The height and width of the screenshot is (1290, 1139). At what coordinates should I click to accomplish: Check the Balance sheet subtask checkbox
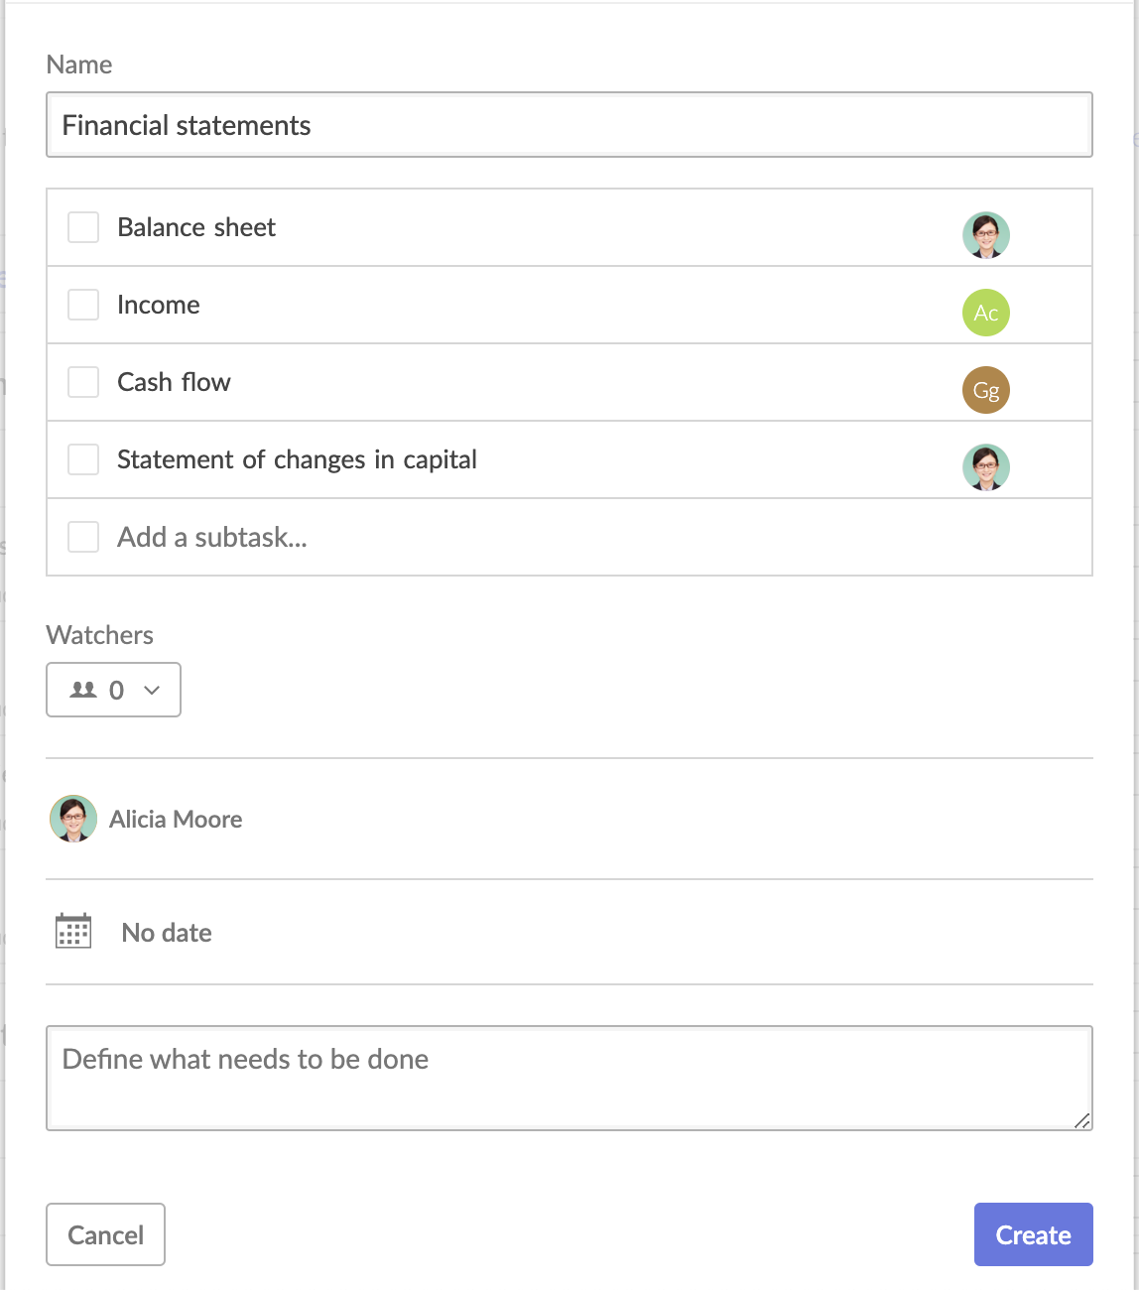point(83,227)
